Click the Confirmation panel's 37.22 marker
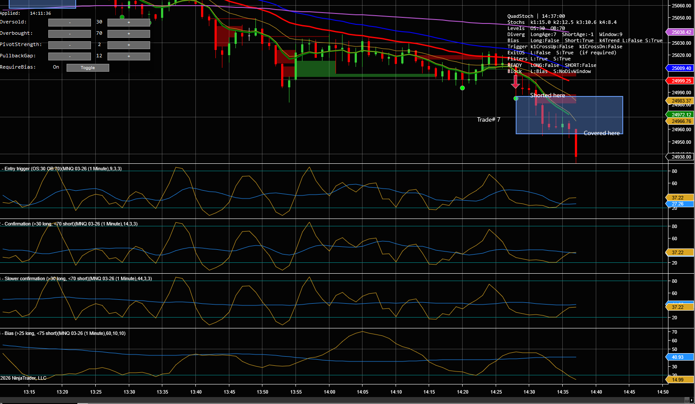This screenshot has width=695, height=404. pyautogui.click(x=680, y=252)
